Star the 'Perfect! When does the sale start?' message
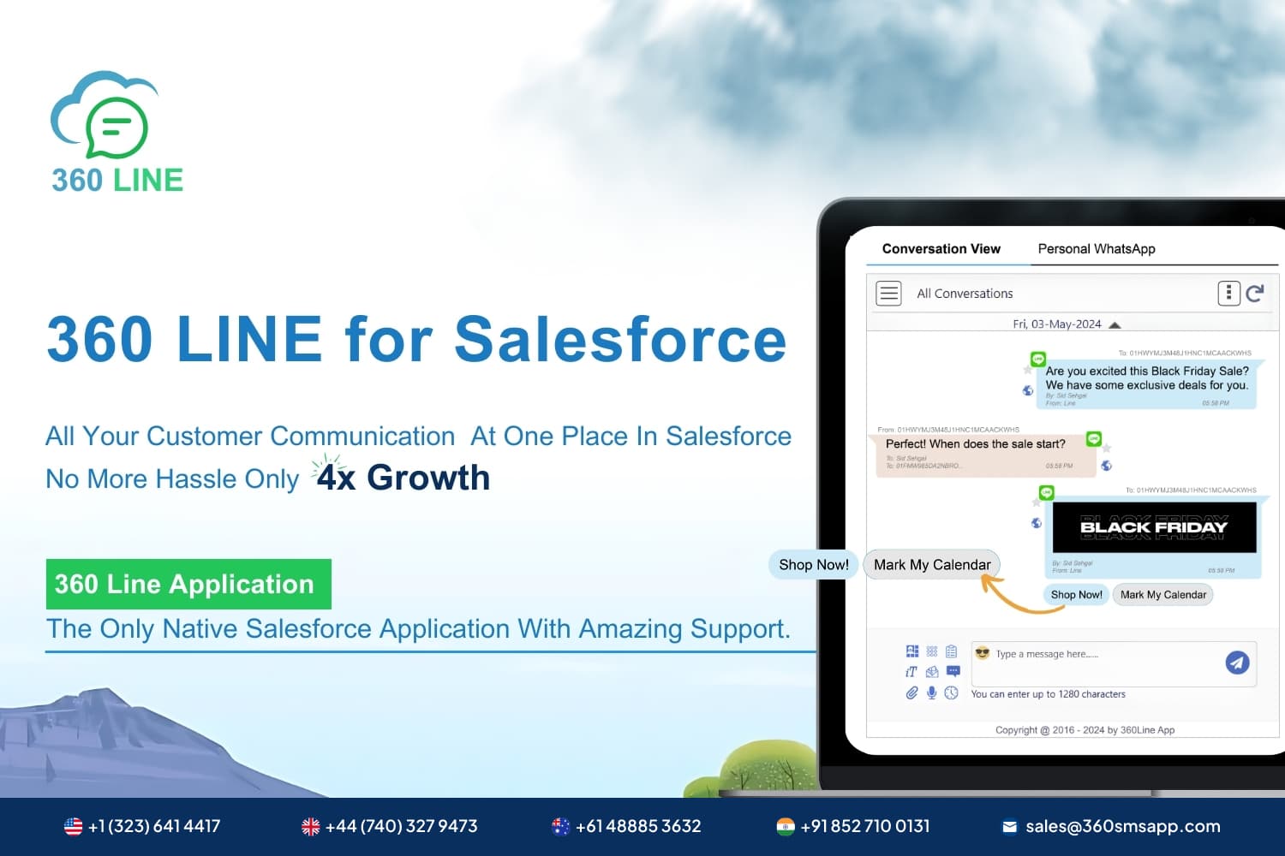 pos(1107,448)
